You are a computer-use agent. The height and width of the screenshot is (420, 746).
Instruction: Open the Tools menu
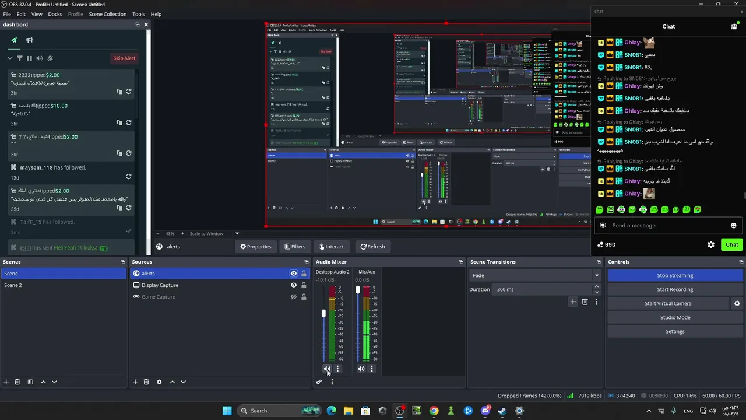pyautogui.click(x=139, y=14)
